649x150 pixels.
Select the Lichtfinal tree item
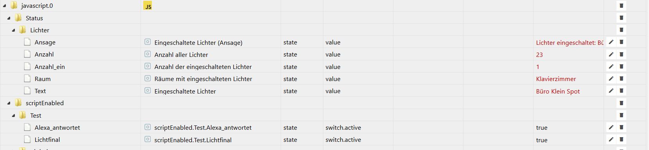[47, 139]
